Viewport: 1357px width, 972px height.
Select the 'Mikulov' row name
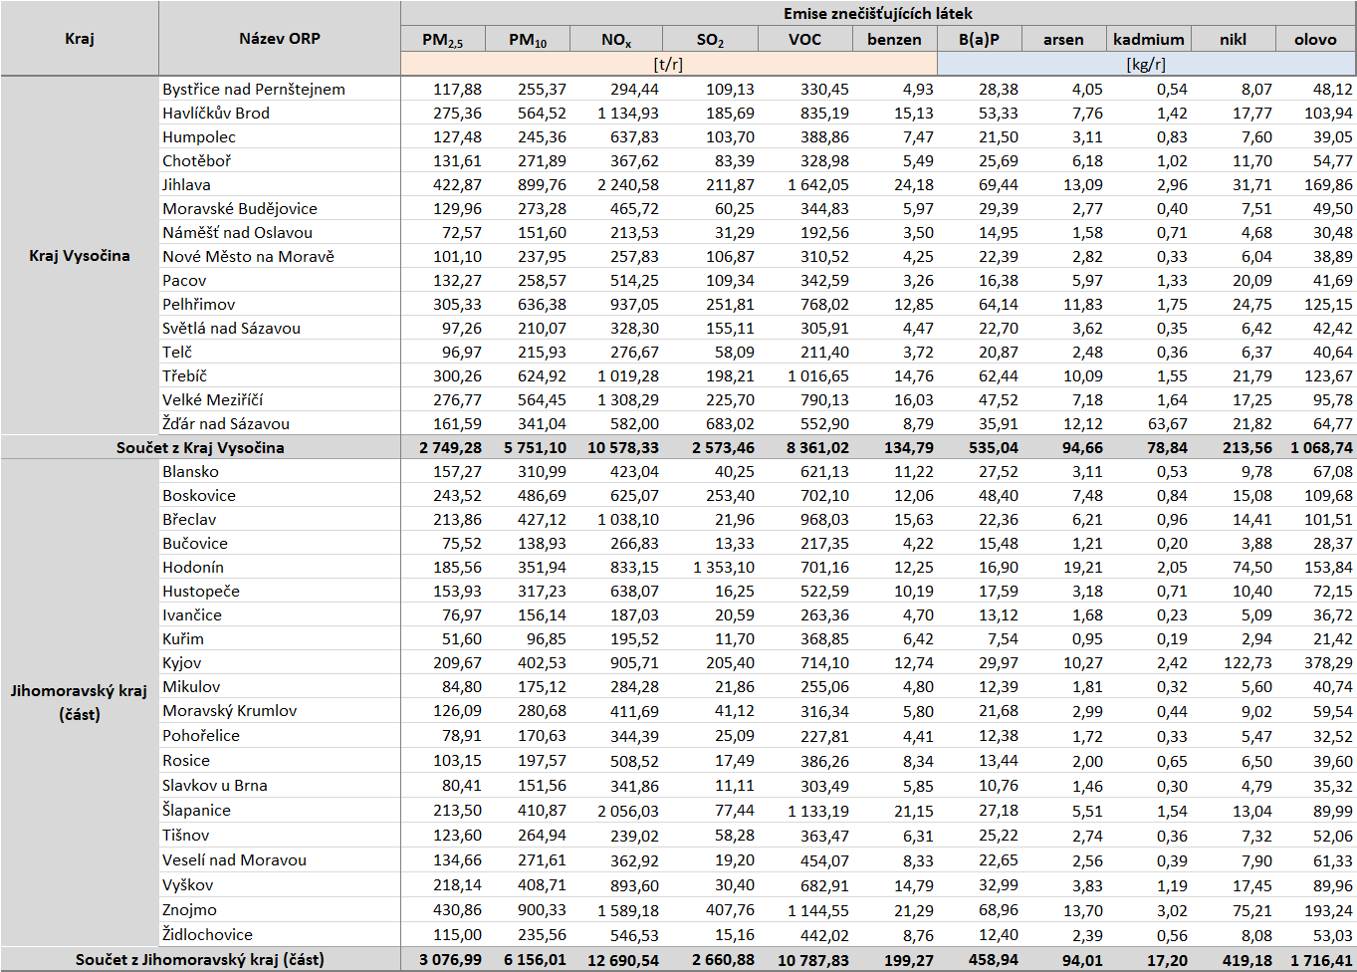tap(191, 686)
